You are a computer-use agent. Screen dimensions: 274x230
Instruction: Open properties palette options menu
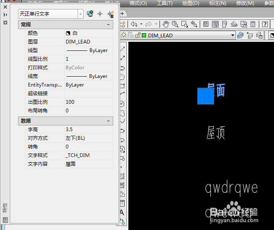(5, 23)
